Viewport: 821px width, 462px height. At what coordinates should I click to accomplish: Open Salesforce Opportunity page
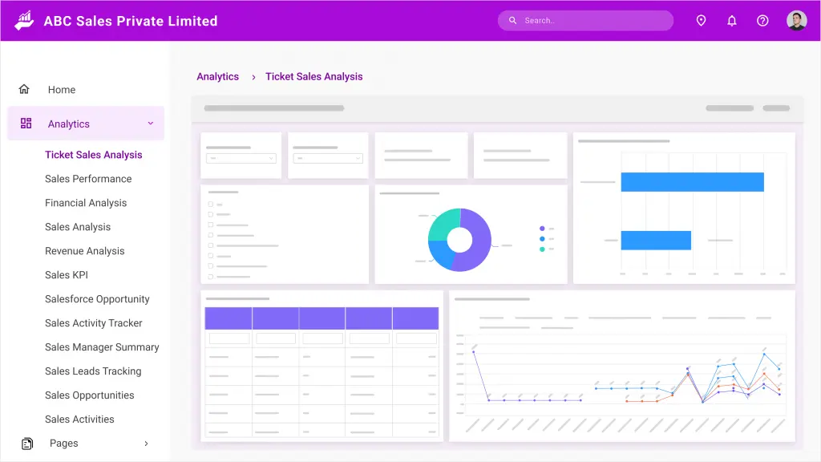point(97,299)
